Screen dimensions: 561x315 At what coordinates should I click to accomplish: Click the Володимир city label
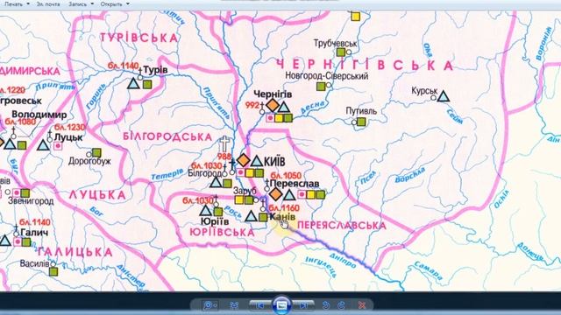pos(39,115)
